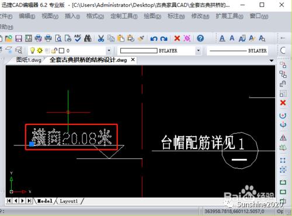Image resolution: width=292 pixels, height=216 pixels.
Task: Open the 视图(V) menu
Action: (x=50, y=16)
